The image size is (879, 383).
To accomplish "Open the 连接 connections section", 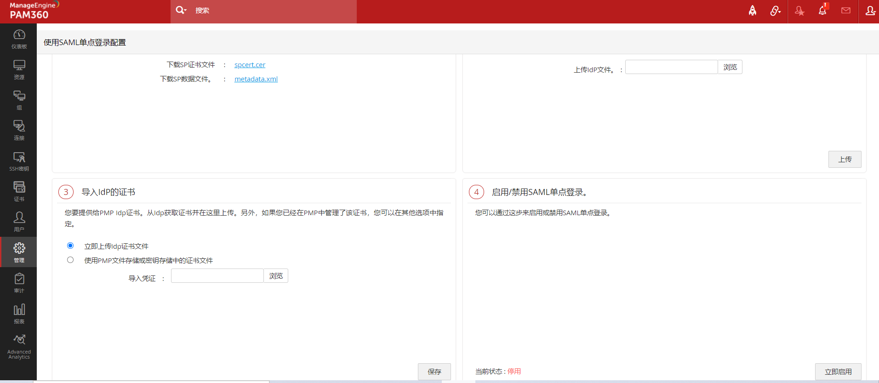I will (19, 131).
